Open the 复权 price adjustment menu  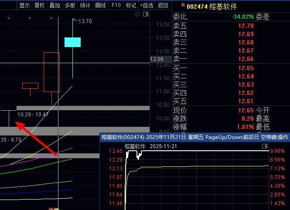40,5
